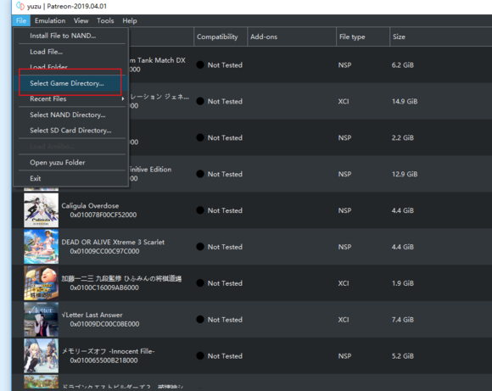Click the 0x010078F00CF52000 game ID
Screen dimensions: 492x391
[103, 215]
